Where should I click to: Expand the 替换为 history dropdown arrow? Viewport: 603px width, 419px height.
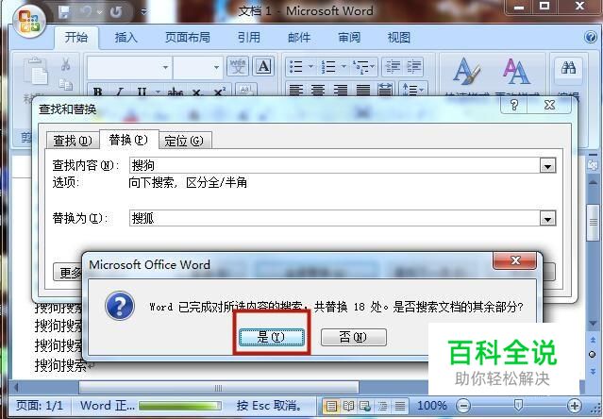point(547,219)
